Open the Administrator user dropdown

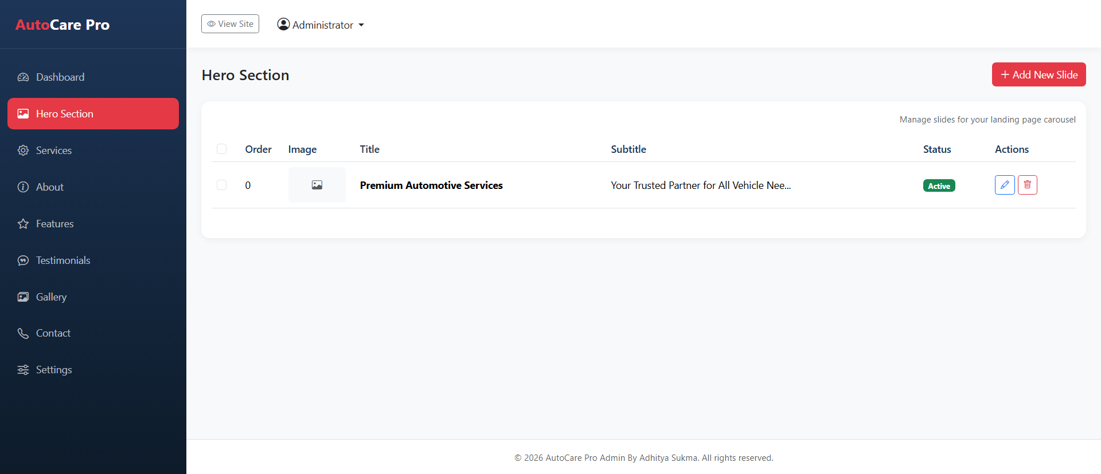click(321, 25)
